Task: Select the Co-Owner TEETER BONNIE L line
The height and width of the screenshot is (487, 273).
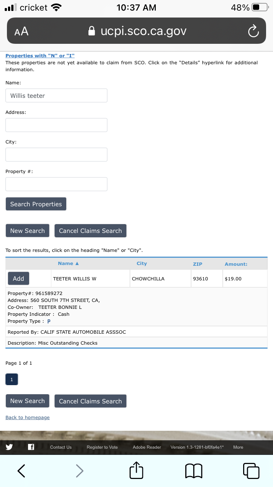Action: pos(45,307)
